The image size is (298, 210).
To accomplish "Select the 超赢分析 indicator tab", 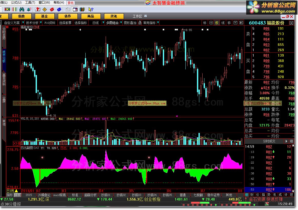I will pyautogui.click(x=90, y=195).
